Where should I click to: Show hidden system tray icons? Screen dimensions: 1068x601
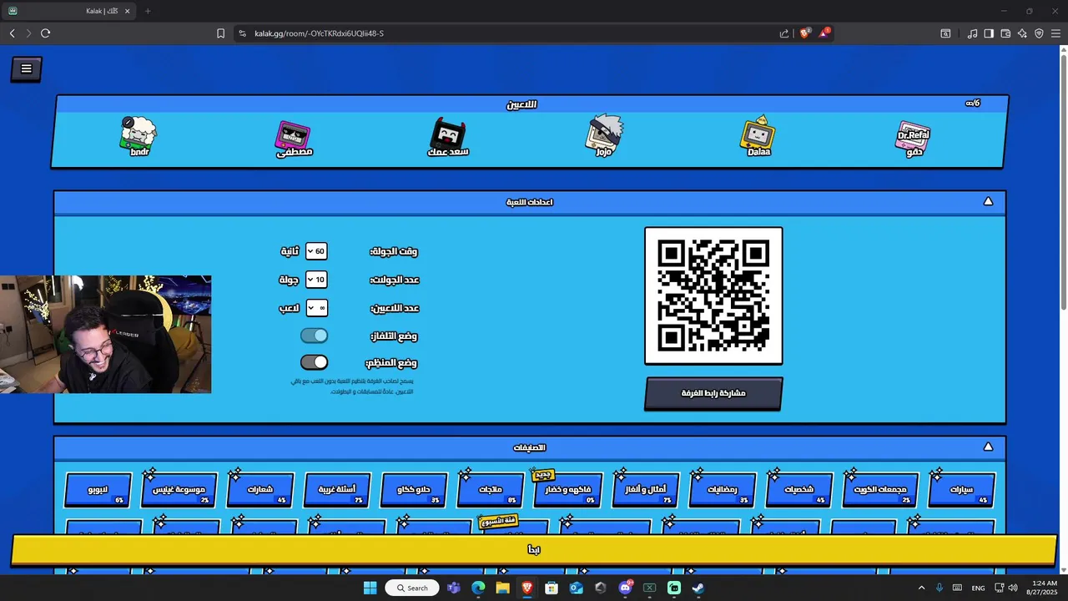tap(921, 588)
